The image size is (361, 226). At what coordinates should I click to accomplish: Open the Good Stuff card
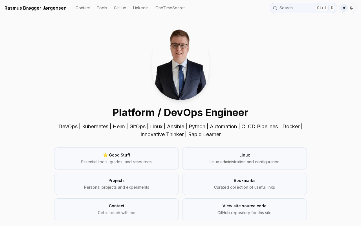click(116, 158)
